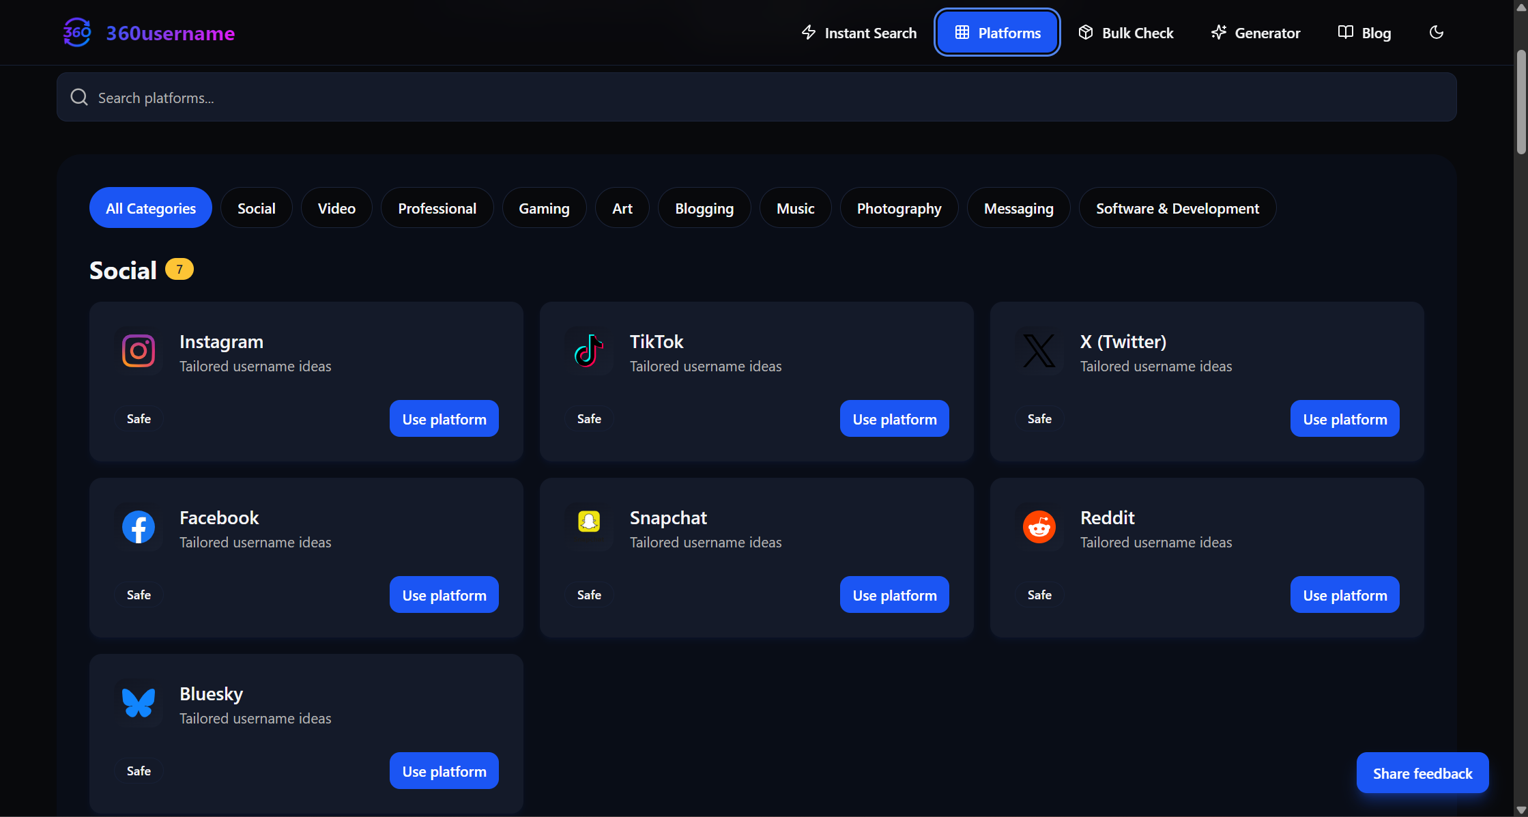Click the Facebook icon
This screenshot has height=817, width=1528.
[139, 527]
